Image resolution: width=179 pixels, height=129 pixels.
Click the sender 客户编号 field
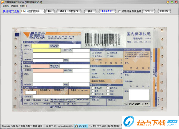point(48,60)
